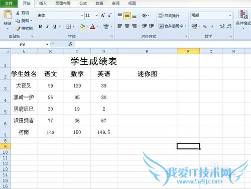Image resolution: width=251 pixels, height=189 pixels.
Task: Apply the yellow fill color
Action: click(82, 26)
